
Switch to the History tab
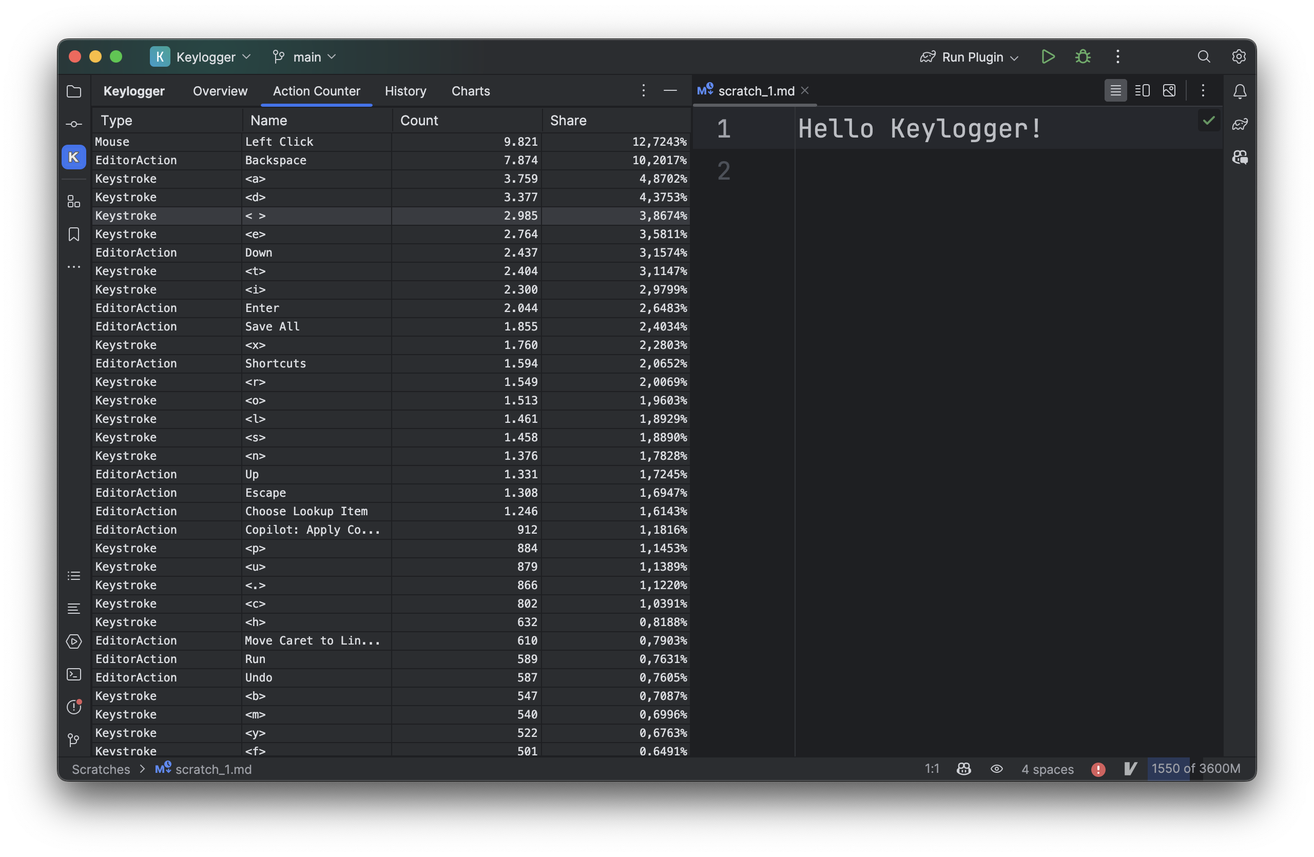tap(405, 91)
